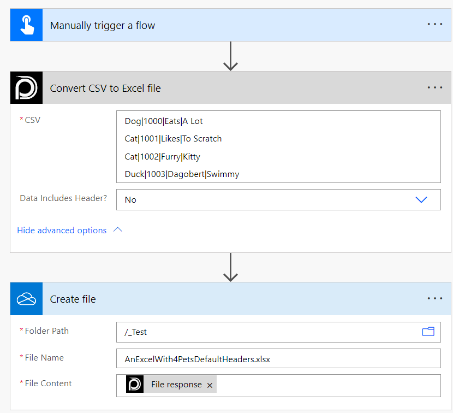Click the Hide advanced options link
The width and height of the screenshot is (453, 413).
[62, 231]
